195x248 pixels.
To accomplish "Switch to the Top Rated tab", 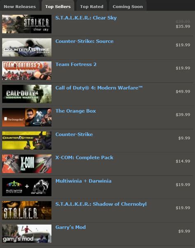I will pos(92,7).
